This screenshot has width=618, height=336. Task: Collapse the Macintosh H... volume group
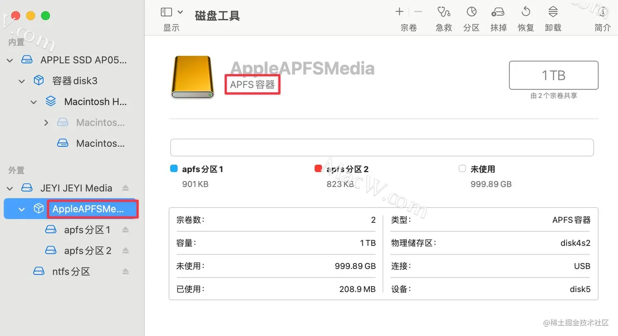[x=34, y=102]
